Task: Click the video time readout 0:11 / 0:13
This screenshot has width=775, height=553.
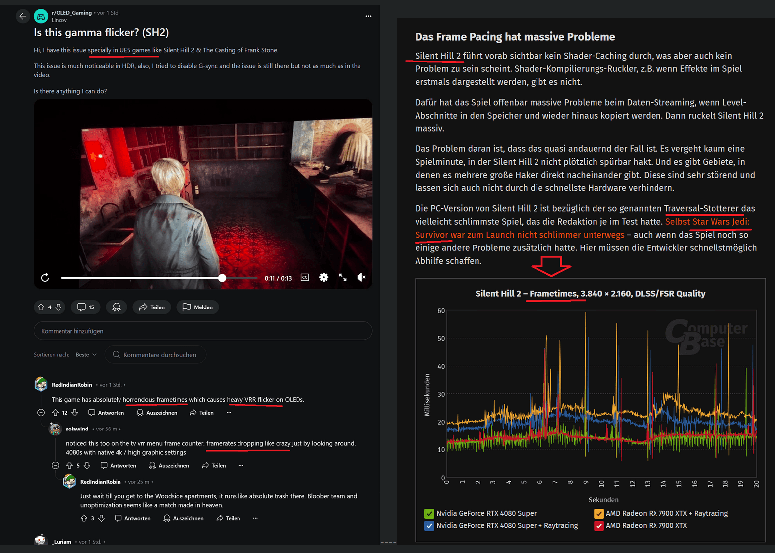Action: tap(278, 278)
